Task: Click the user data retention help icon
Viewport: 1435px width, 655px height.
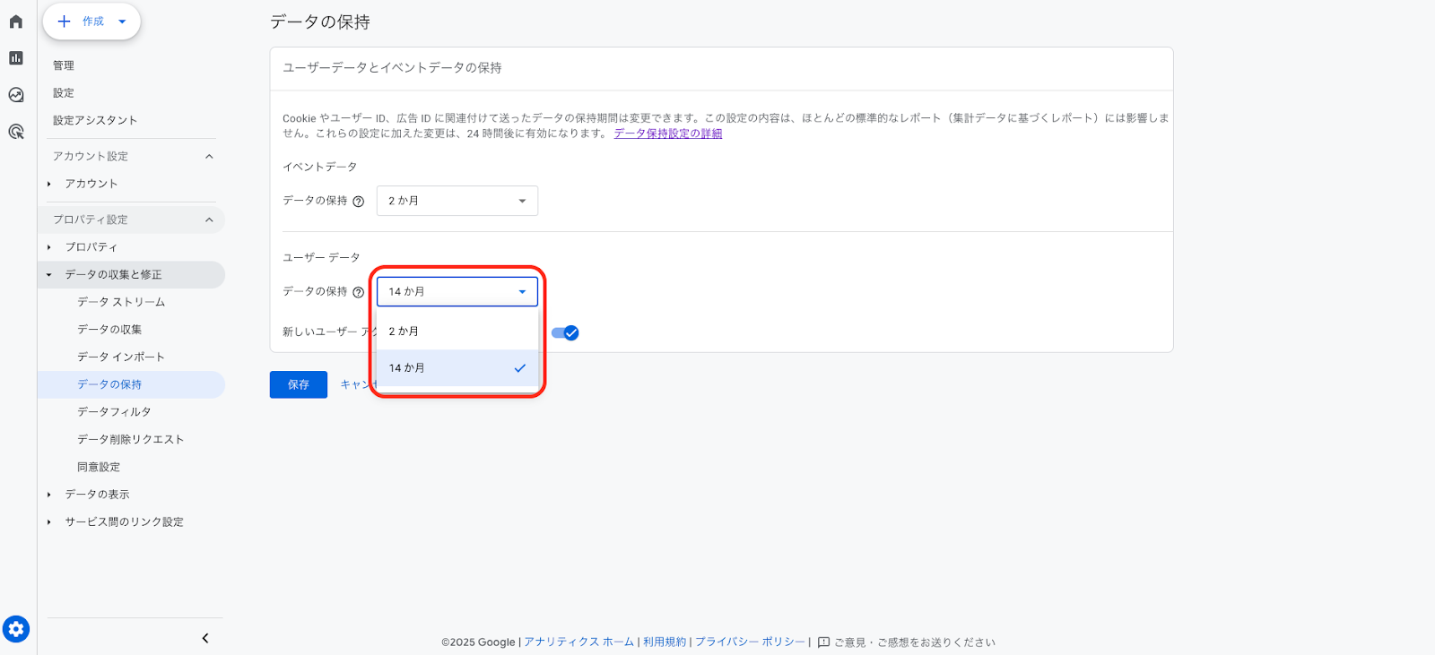Action: click(359, 292)
